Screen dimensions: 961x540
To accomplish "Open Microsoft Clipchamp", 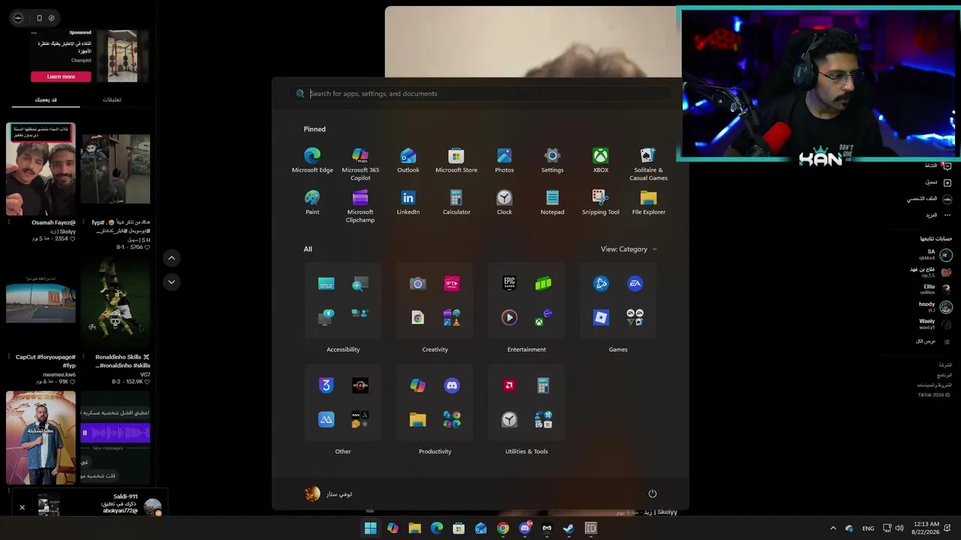I will click(360, 206).
